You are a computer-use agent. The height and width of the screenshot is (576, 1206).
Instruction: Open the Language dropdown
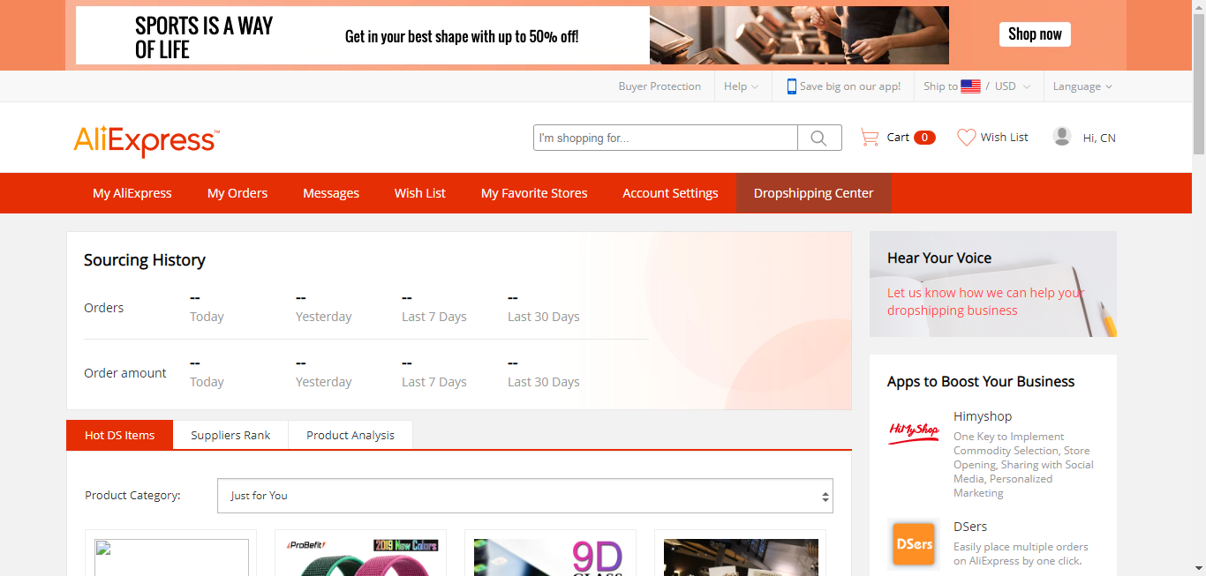[x=1082, y=86]
